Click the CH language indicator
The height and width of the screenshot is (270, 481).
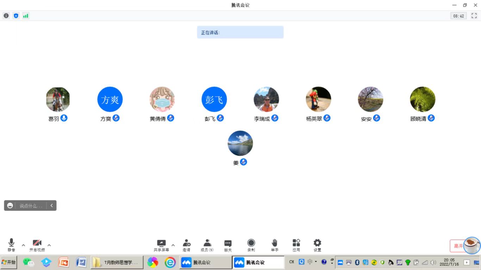pos(292,262)
